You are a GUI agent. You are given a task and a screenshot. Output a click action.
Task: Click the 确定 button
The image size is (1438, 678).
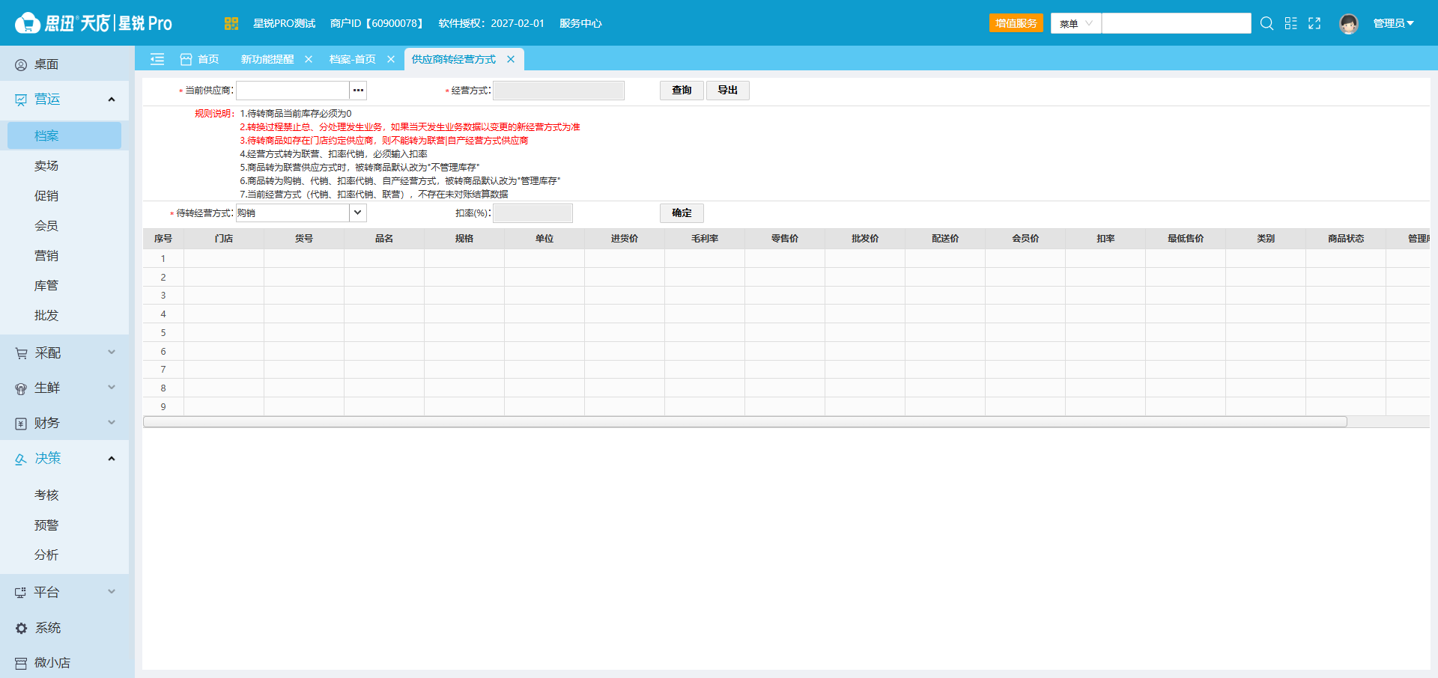coord(682,213)
